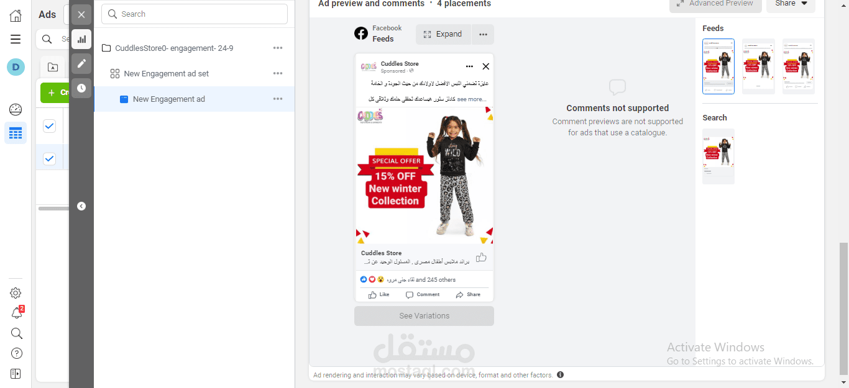849x388 pixels.
Task: Open the notifications bell
Action: click(16, 313)
